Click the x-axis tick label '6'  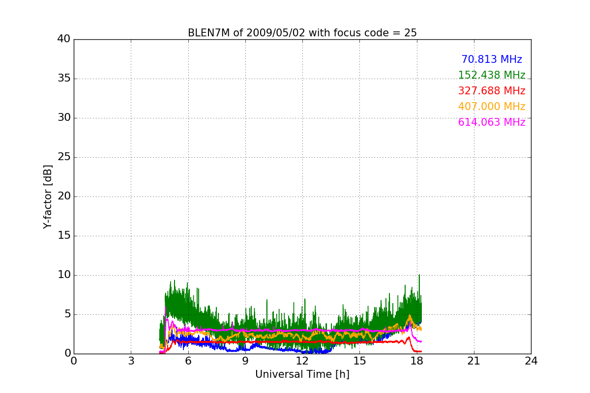pos(188,361)
